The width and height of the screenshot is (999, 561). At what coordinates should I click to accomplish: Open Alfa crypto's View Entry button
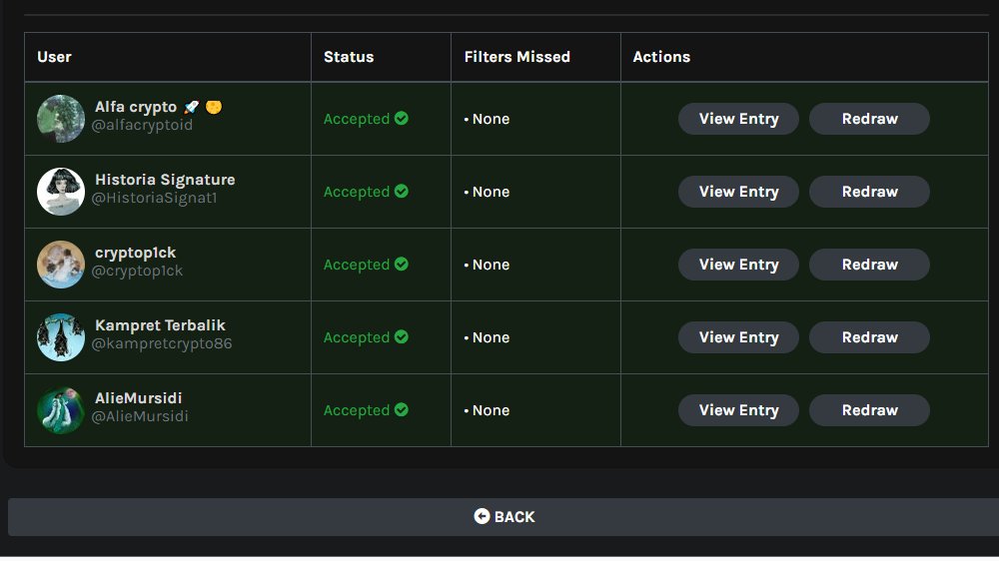point(738,119)
